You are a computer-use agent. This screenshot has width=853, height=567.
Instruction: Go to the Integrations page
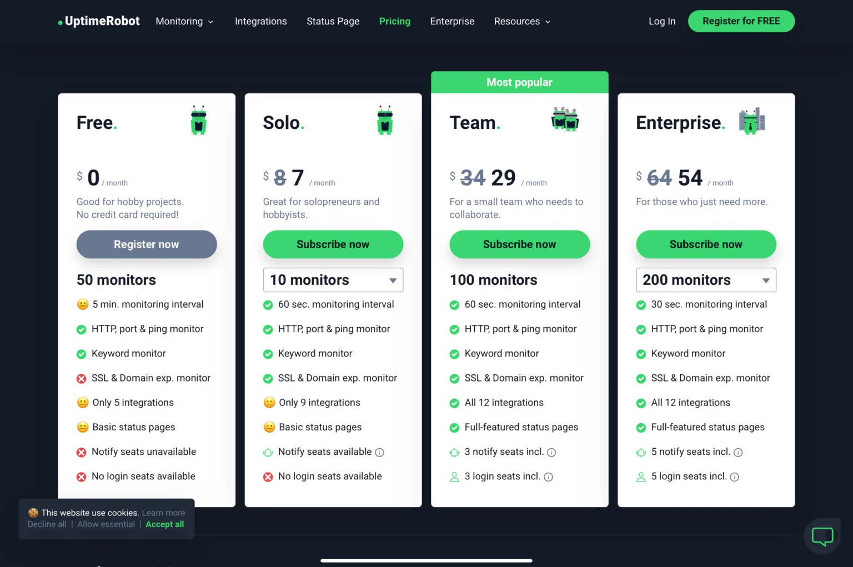(x=260, y=21)
